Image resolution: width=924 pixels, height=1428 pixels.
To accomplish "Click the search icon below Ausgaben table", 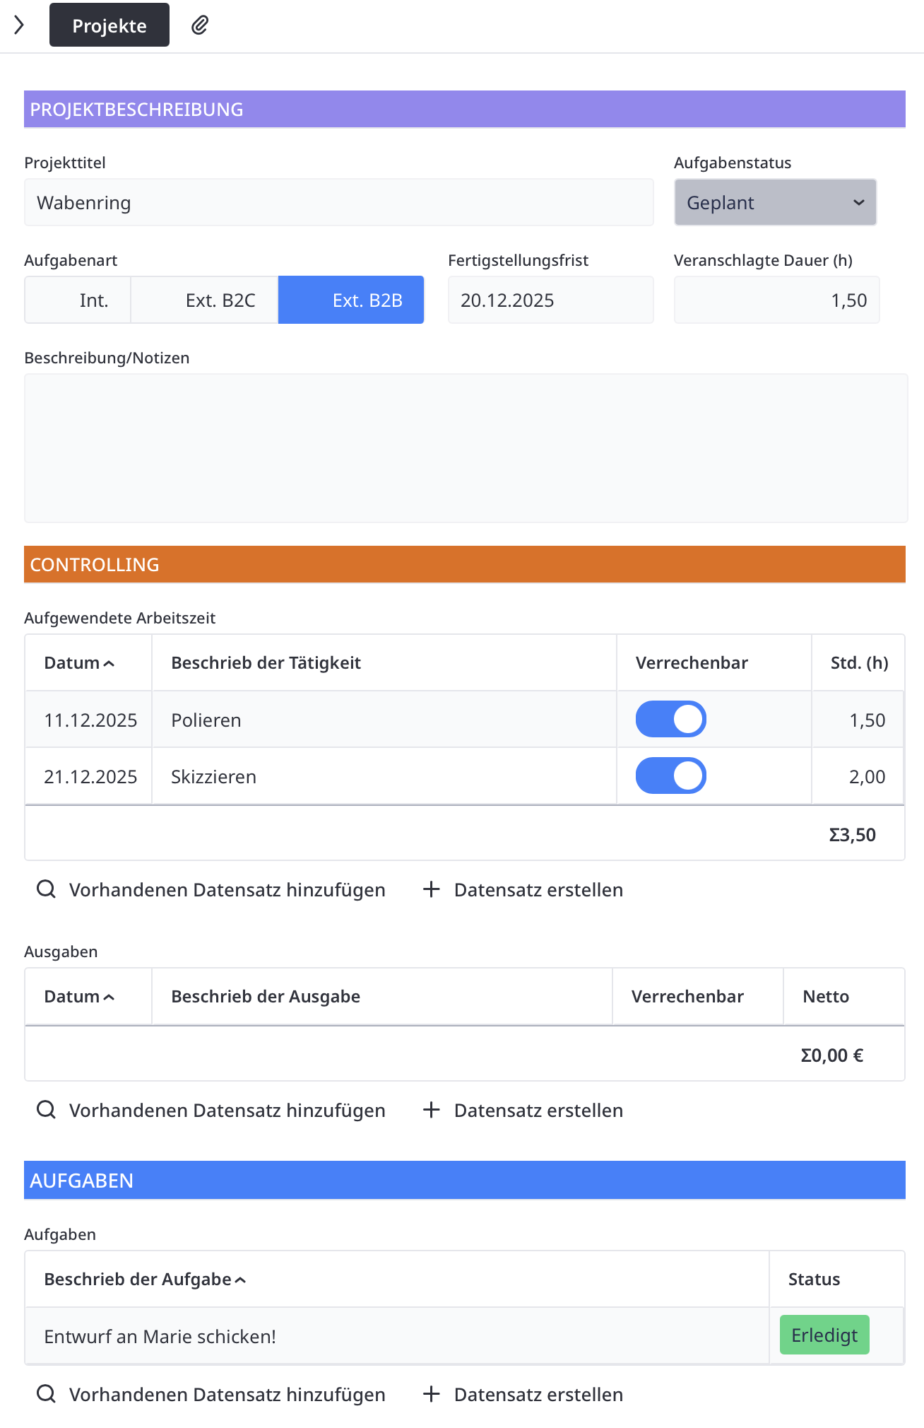I will pyautogui.click(x=47, y=1110).
